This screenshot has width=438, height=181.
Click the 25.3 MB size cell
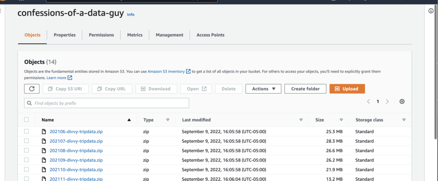334,132
